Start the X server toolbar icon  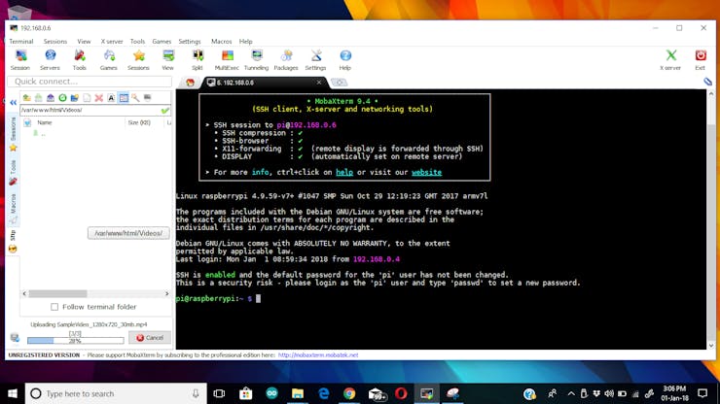pyautogui.click(x=670, y=60)
